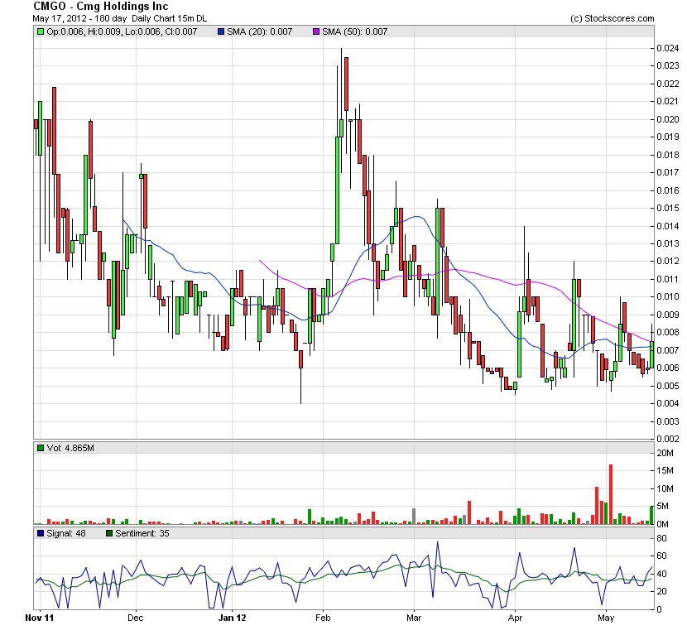Screen dimensions: 687x635
Task: Click the green Vol legend square
Action: coord(41,448)
